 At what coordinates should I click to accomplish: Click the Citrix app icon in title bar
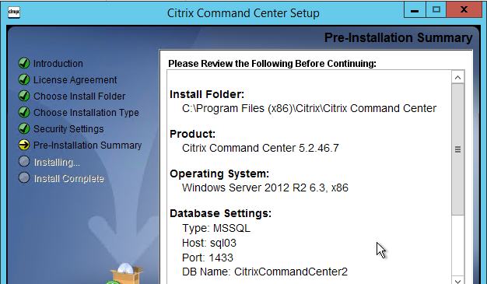14,12
